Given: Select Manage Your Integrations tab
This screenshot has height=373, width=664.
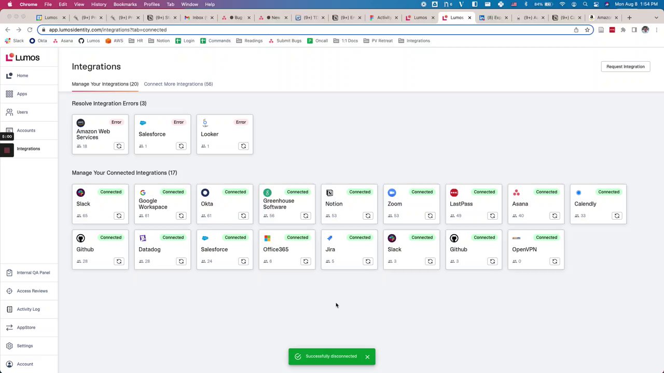Looking at the screenshot, I should tap(105, 84).
